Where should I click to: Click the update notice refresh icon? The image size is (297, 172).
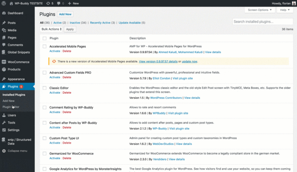click(54, 61)
